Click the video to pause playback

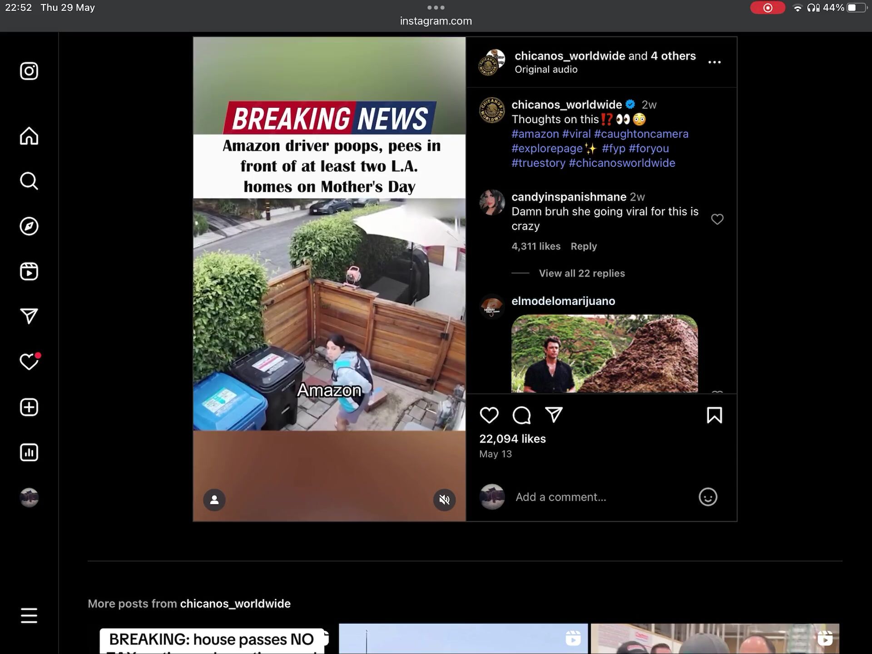coord(329,279)
